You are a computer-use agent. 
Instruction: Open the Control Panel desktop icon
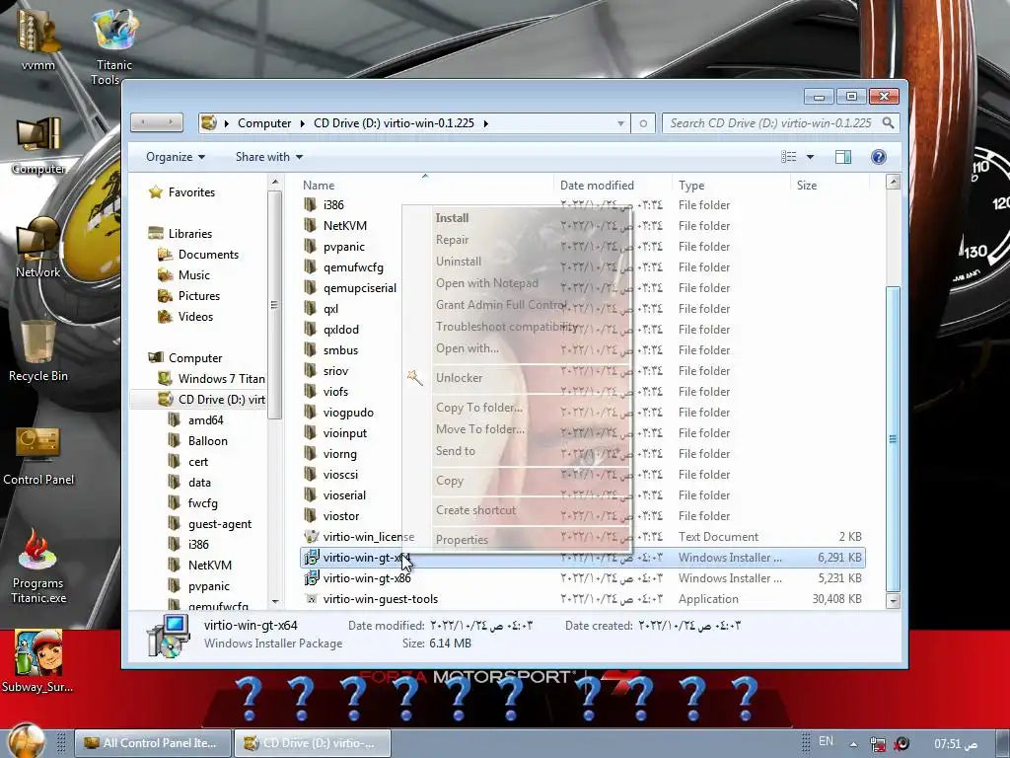coord(38,456)
